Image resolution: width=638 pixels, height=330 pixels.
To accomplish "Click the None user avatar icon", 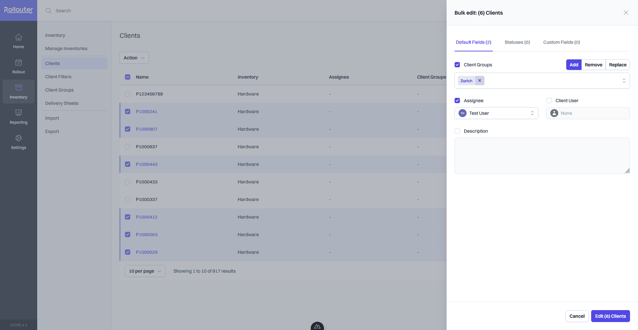I will [x=554, y=113].
